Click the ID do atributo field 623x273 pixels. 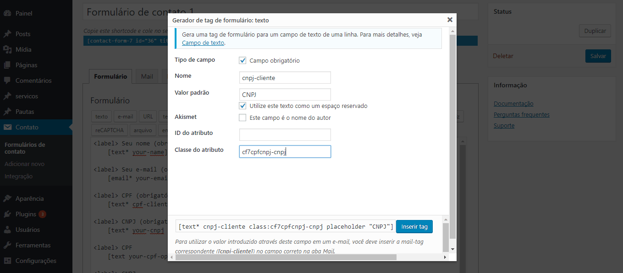(285, 134)
